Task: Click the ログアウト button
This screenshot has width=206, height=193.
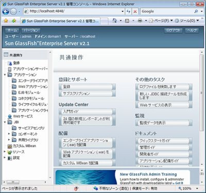Action: 173,30
